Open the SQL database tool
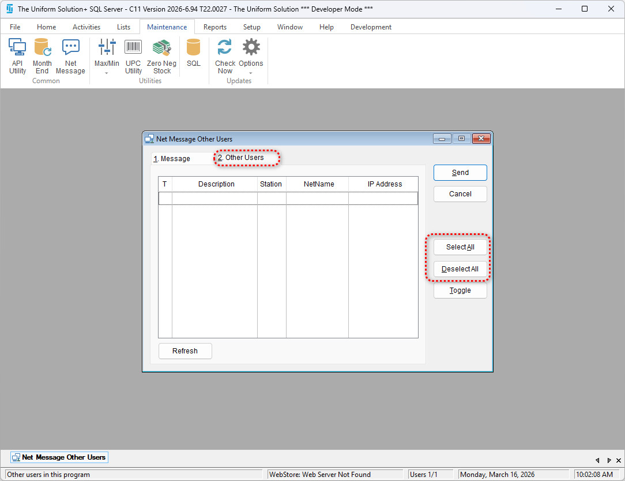This screenshot has width=625, height=481. 194,53
